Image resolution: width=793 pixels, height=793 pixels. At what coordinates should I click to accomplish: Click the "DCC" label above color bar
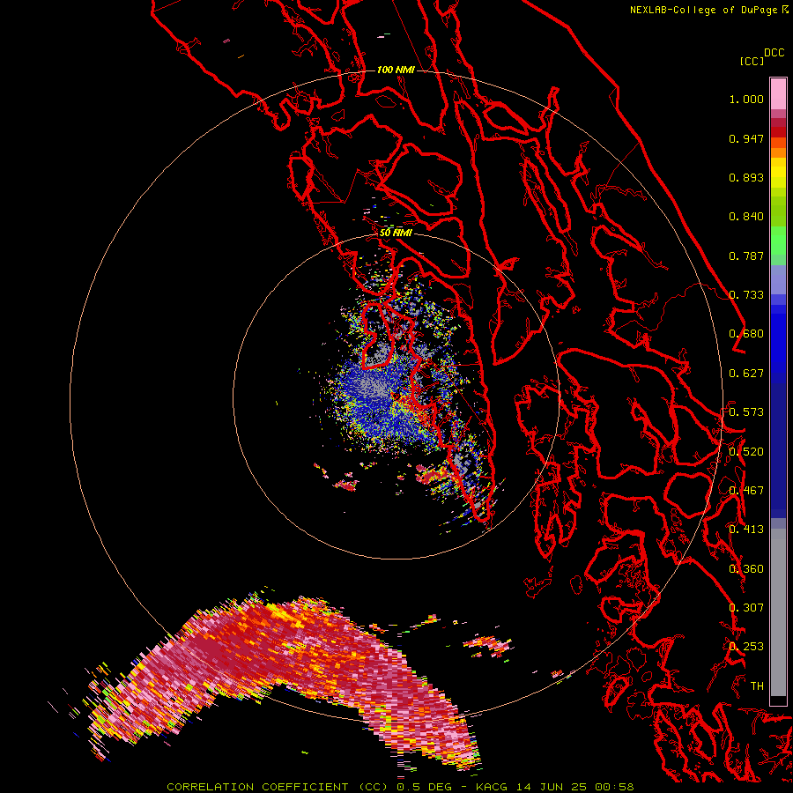pyautogui.click(x=774, y=53)
